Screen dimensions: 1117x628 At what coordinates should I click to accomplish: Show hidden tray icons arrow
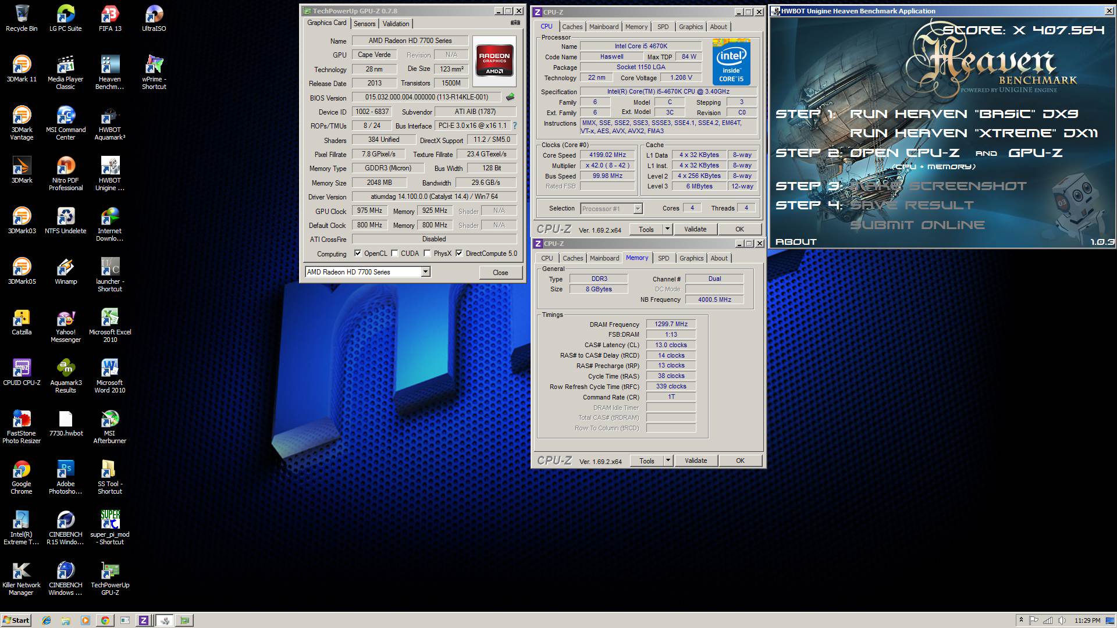(x=1021, y=620)
